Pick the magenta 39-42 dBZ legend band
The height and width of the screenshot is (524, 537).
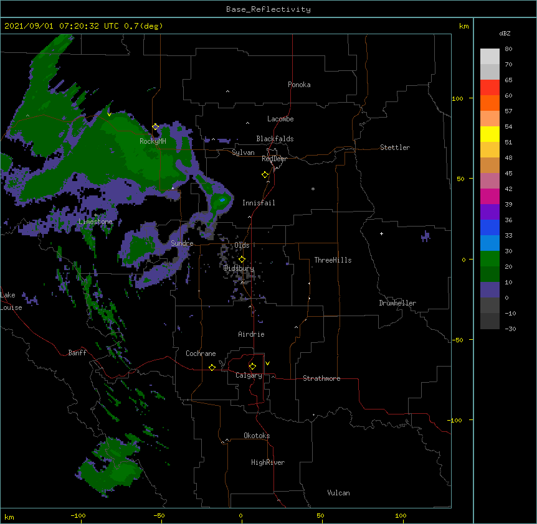490,196
